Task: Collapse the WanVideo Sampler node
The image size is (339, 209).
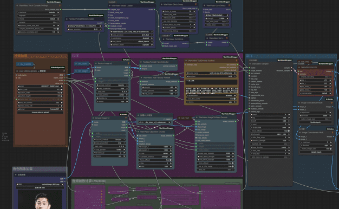Action: pos(250,64)
